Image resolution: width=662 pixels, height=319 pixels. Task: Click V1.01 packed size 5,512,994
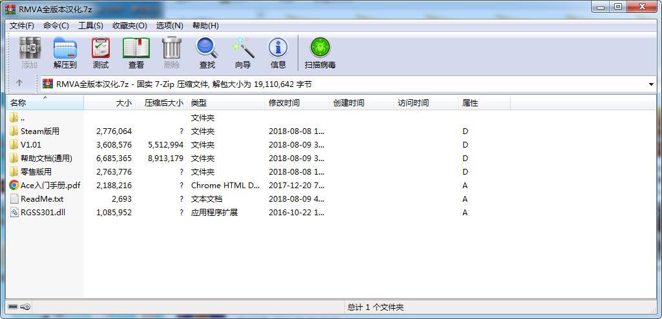pyautogui.click(x=165, y=144)
